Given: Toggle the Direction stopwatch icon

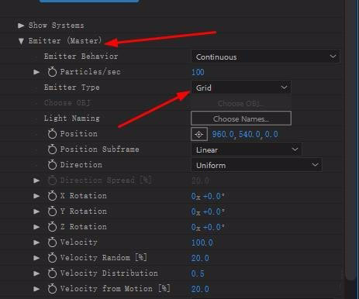Looking at the screenshot, I should point(52,165).
